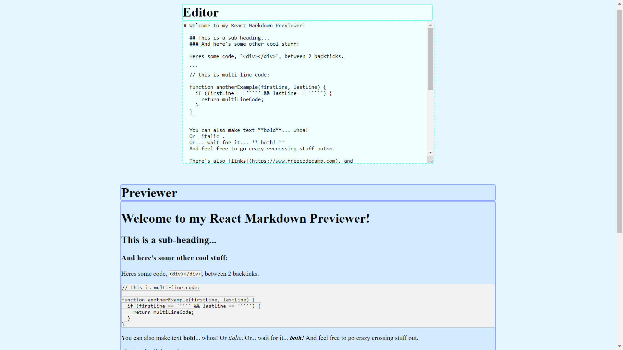The height and width of the screenshot is (350, 623).
Task: Click preview heading 'And here's some other cool stuff:'
Action: (x=175, y=258)
